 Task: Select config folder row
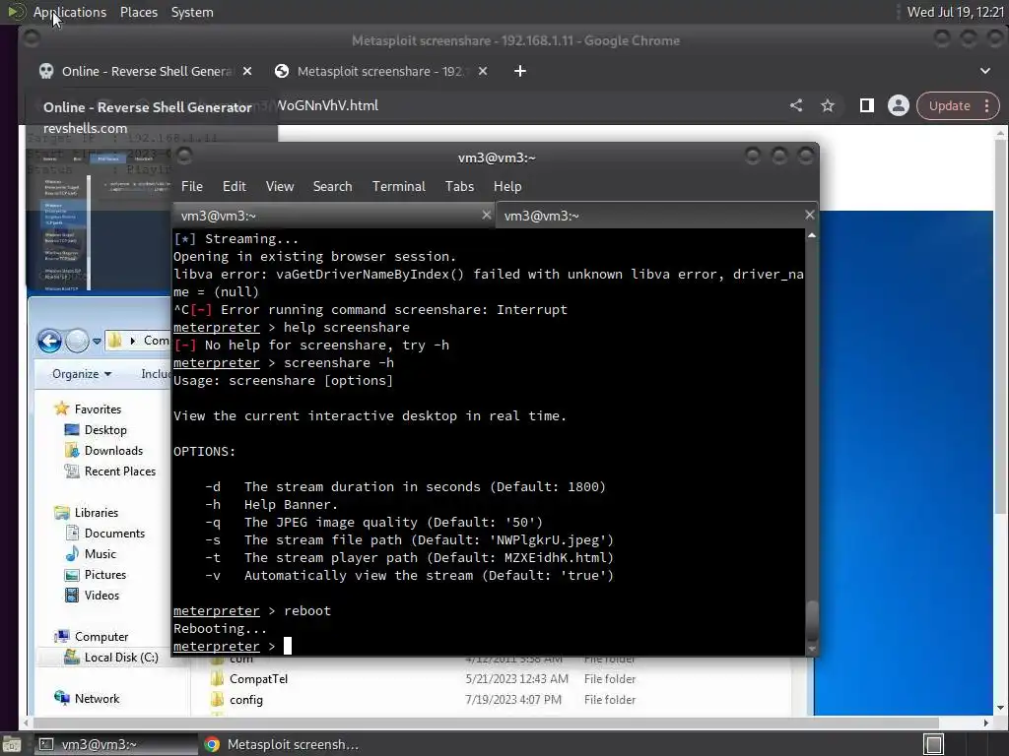[x=424, y=700]
